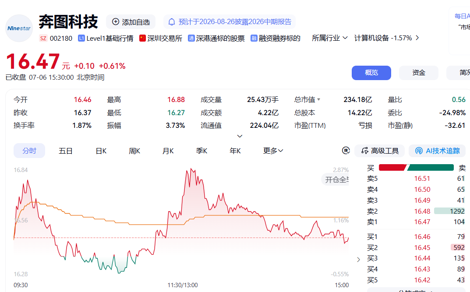Click the 通 深港通 badge icon
This screenshot has width=470, height=292.
(191, 39)
